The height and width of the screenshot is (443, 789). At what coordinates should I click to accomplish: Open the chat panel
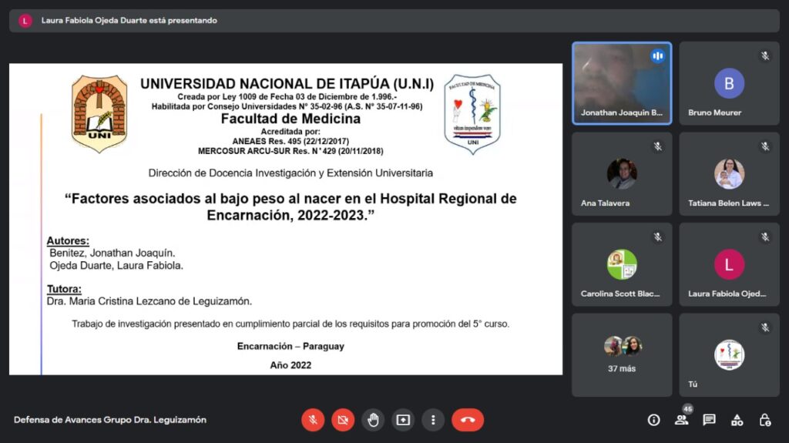[x=709, y=420]
